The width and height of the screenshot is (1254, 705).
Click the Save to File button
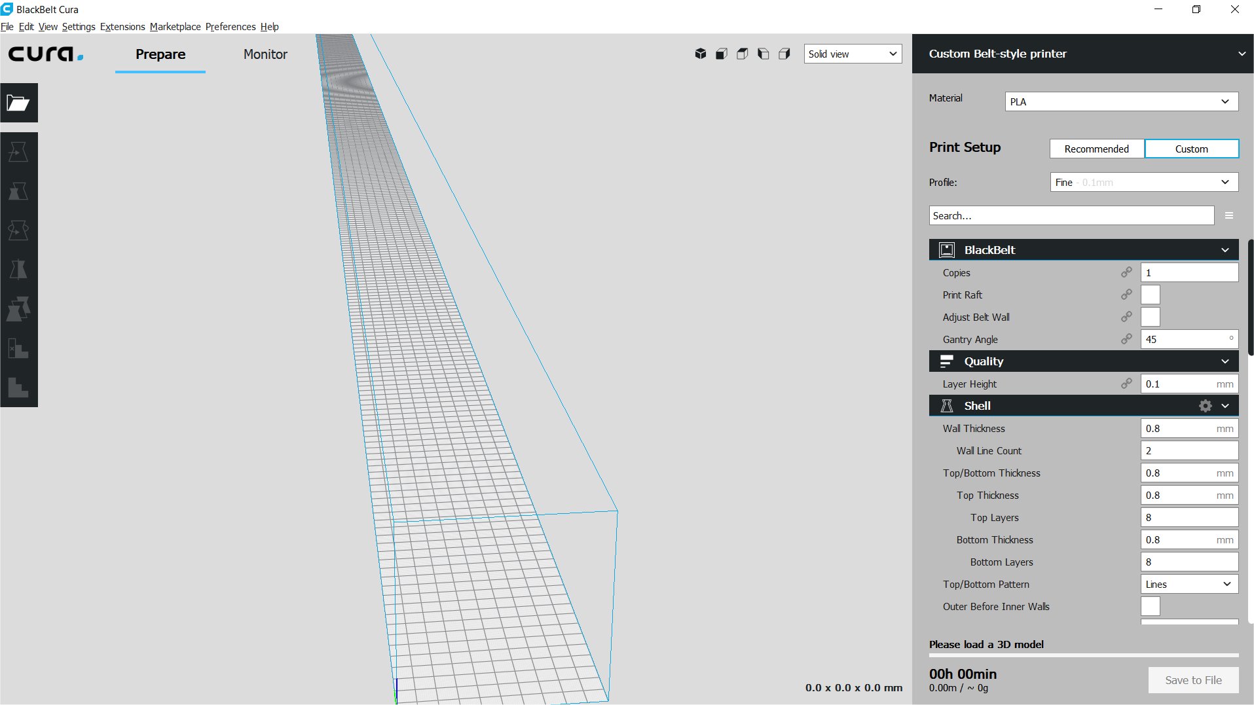[1193, 680]
